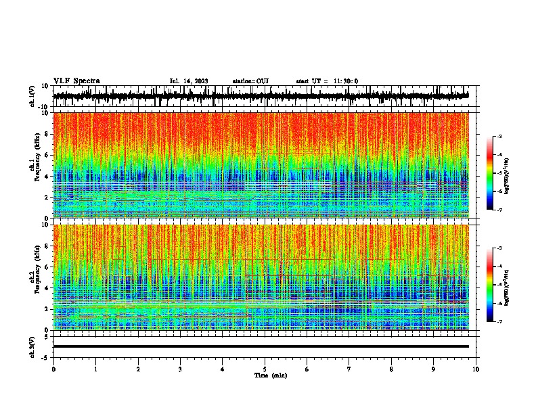Click the color scale bar beside ch.1 spectrogram
Screen dimensions: 536x414
tap(489, 173)
